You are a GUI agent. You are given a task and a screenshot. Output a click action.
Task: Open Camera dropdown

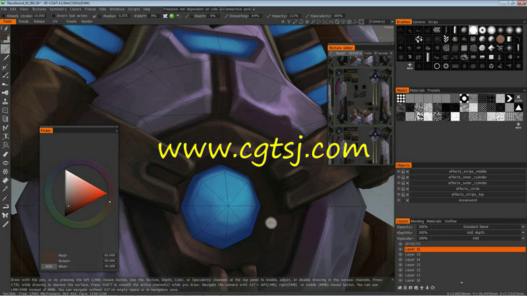click(381, 22)
